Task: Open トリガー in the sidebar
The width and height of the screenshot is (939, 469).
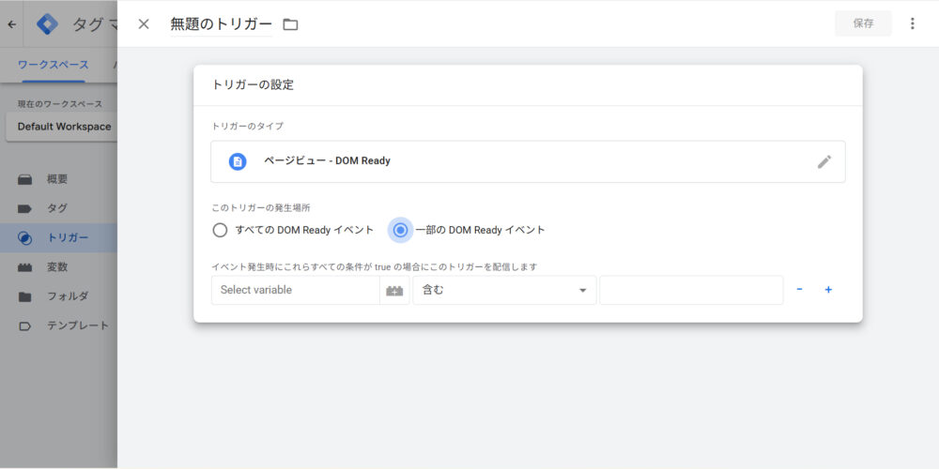Action: pos(68,238)
